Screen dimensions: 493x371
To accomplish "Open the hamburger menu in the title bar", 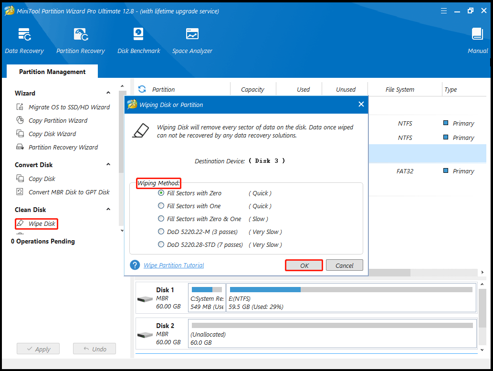I will click(x=443, y=10).
